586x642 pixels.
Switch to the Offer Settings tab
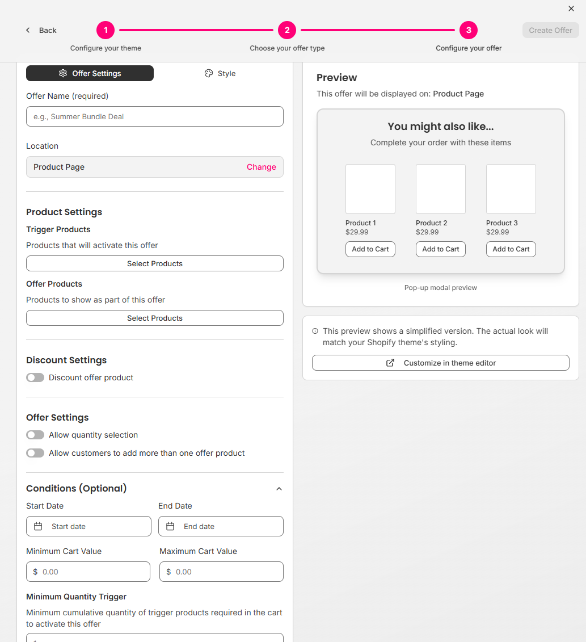(90, 73)
